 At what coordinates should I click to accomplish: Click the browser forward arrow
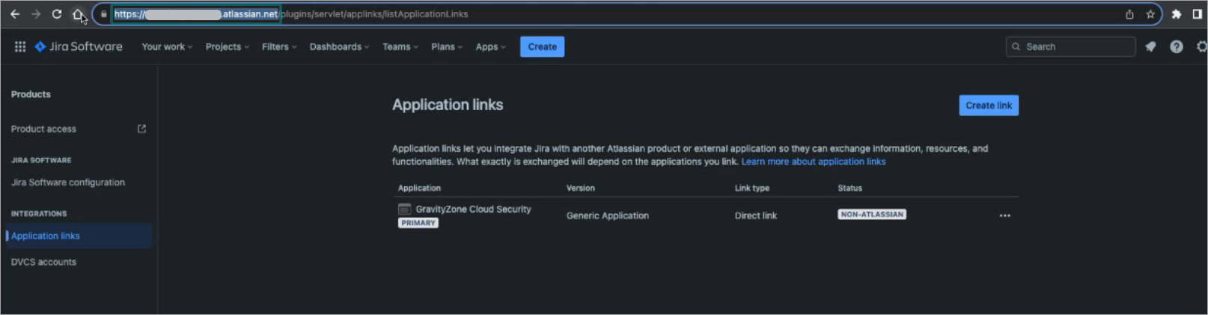[x=35, y=14]
